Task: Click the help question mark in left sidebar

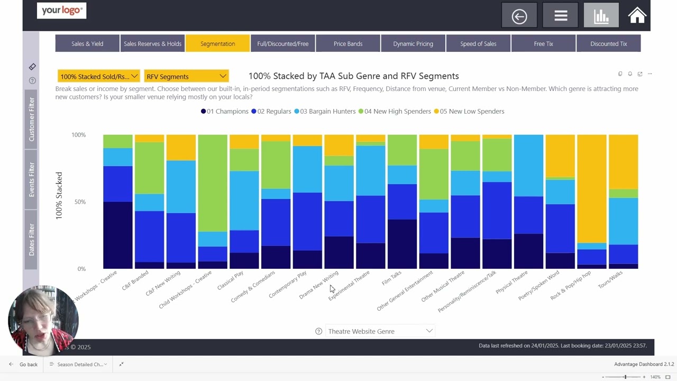Action: (32, 81)
